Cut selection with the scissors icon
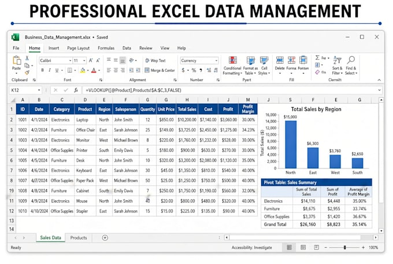This screenshot has height=264, width=393. point(27,58)
